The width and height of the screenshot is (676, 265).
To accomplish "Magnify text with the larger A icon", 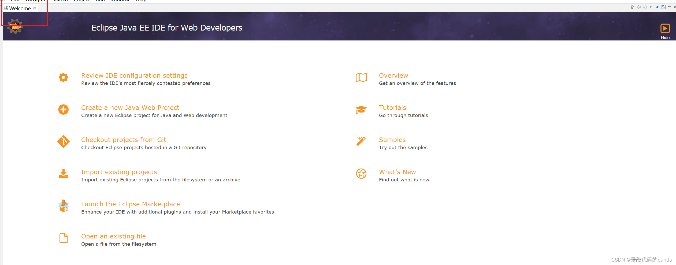I will (x=657, y=7).
